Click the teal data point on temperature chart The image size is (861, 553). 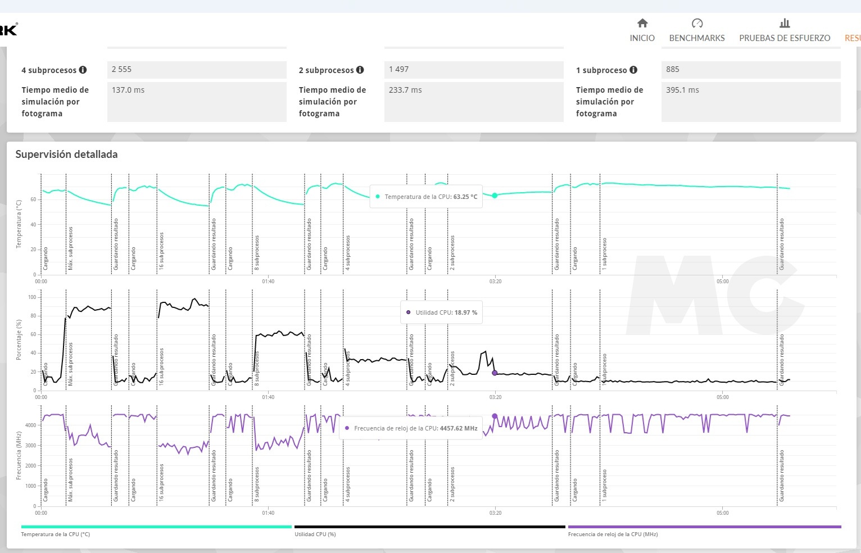(495, 196)
